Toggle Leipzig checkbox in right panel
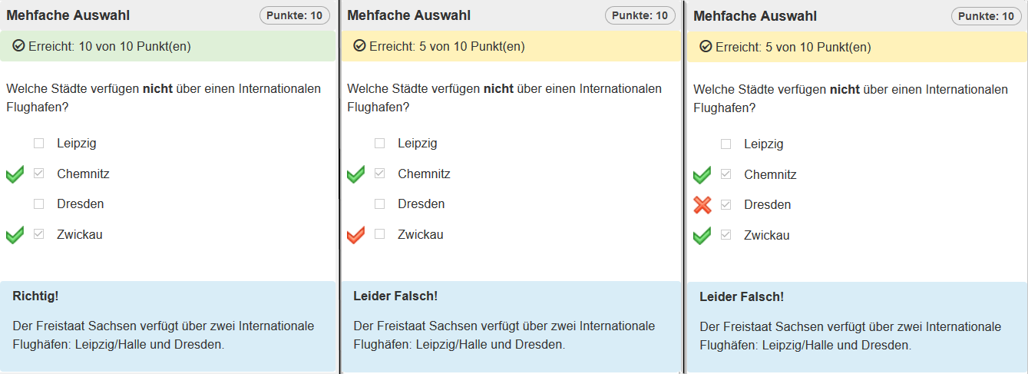Image resolution: width=1028 pixels, height=374 pixels. 726,144
